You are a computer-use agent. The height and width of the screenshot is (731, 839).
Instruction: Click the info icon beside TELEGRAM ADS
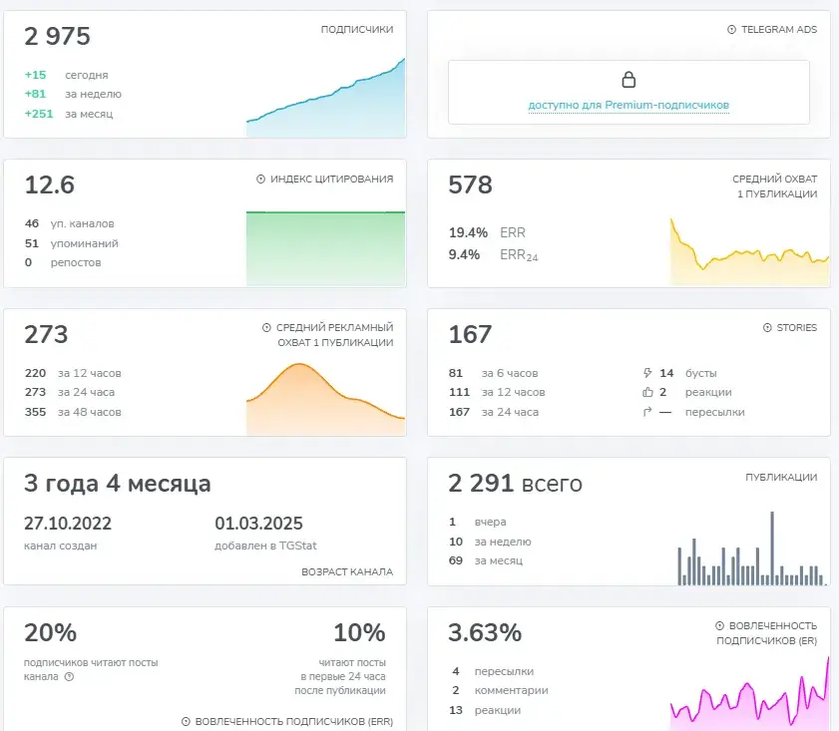[731, 30]
